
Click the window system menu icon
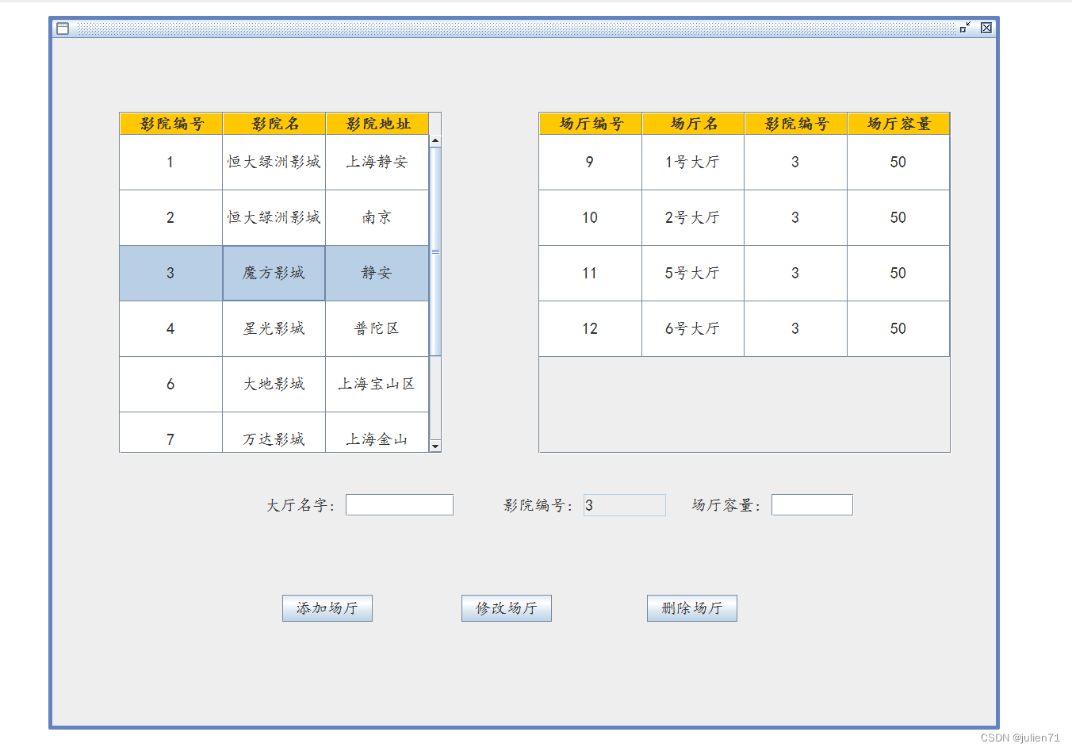(x=63, y=28)
